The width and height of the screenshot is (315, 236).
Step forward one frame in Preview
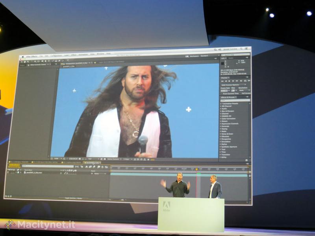click(x=233, y=81)
